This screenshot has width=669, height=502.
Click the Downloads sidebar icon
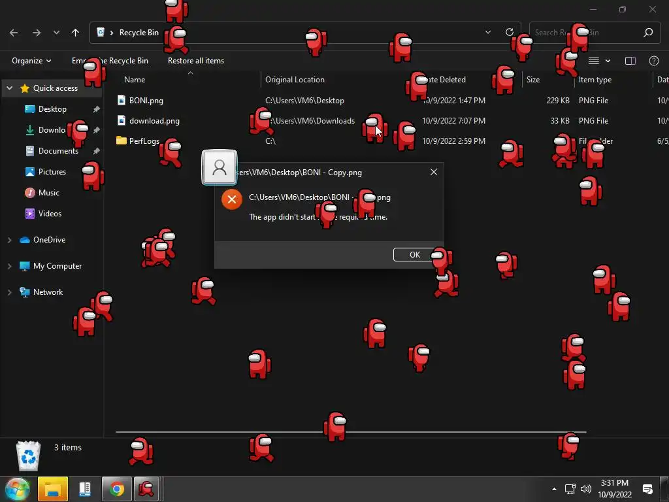tap(30, 130)
